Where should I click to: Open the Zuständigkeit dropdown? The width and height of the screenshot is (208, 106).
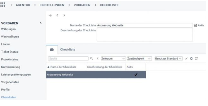(139, 59)
